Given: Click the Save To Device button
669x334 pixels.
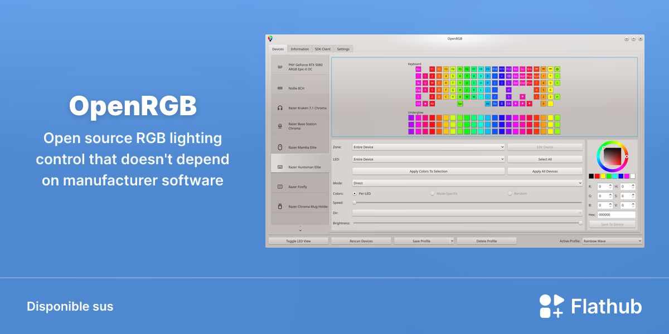Looking at the screenshot, I should (612, 224).
